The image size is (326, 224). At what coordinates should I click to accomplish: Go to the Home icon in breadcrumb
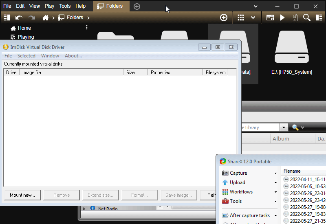pyautogui.click(x=46, y=18)
